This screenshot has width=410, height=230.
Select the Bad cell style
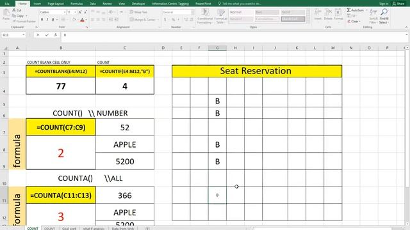coord(266,12)
